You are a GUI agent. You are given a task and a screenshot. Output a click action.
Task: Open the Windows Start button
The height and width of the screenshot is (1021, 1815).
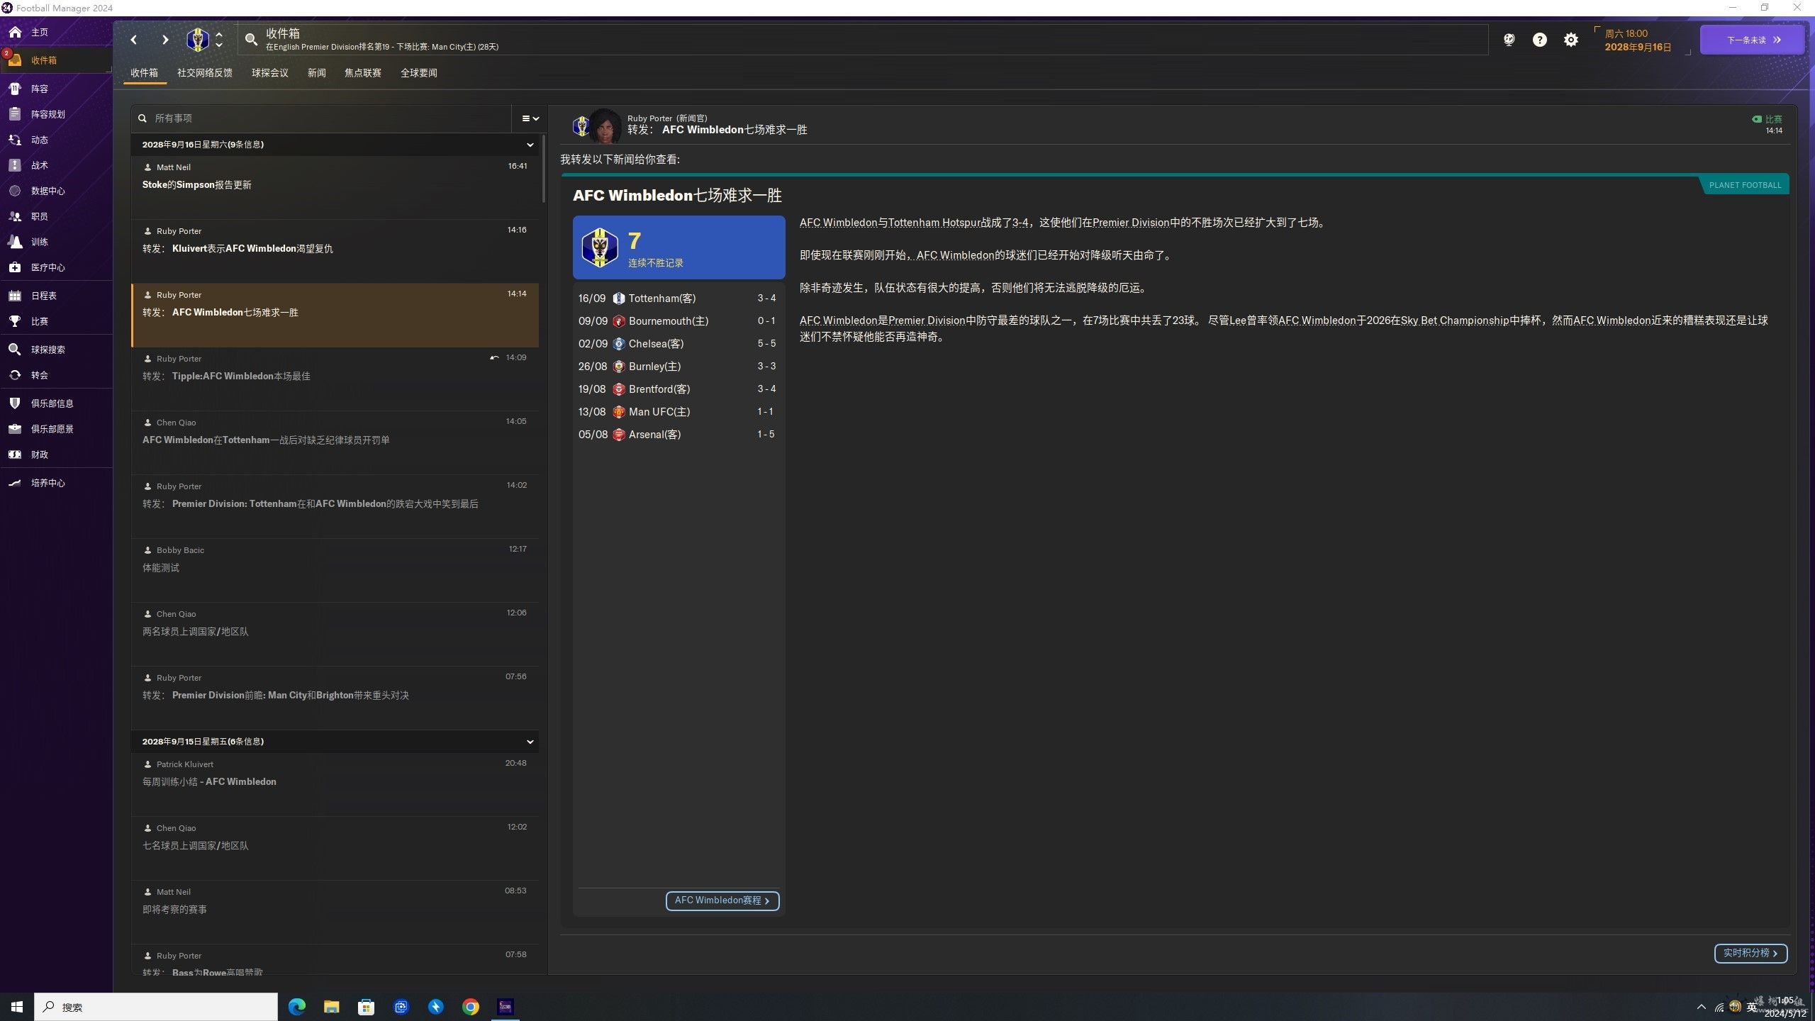(x=17, y=1007)
